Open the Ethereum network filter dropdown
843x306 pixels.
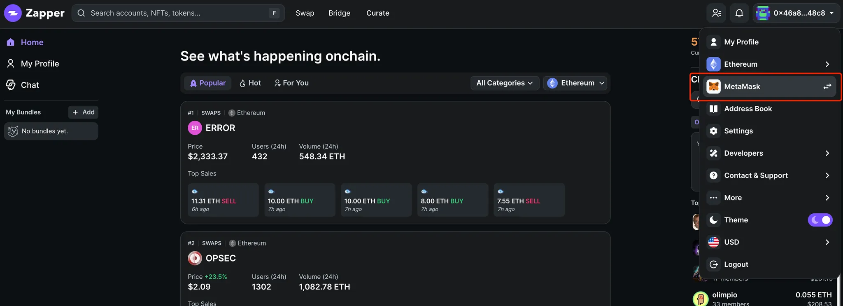575,83
